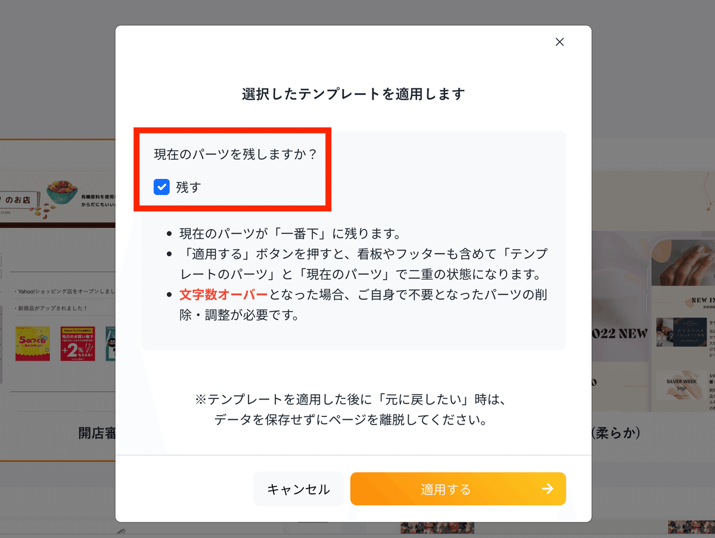
Task: Select the 5のつく日 campaign banner thumbnail
Action: click(x=33, y=343)
